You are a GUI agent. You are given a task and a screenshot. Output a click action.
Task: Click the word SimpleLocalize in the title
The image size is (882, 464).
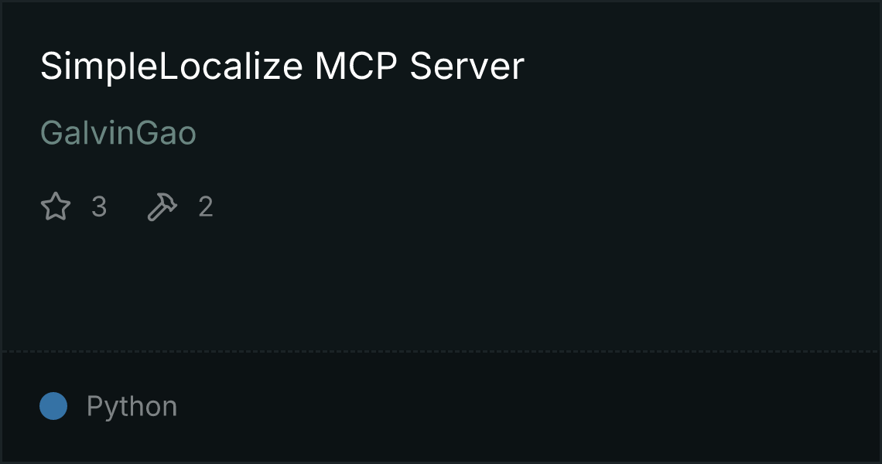click(x=172, y=67)
